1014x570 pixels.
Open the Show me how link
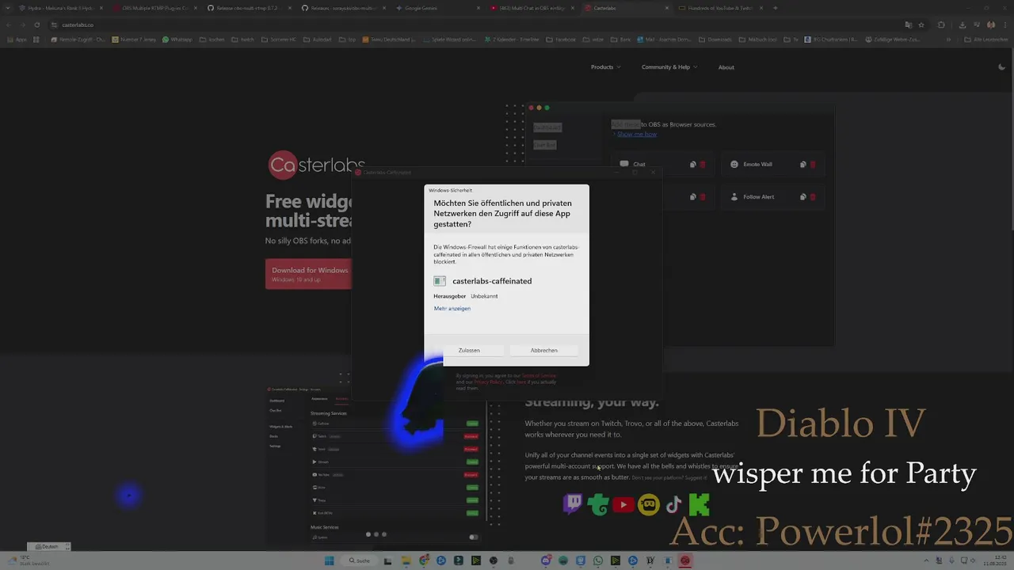pyautogui.click(x=637, y=135)
